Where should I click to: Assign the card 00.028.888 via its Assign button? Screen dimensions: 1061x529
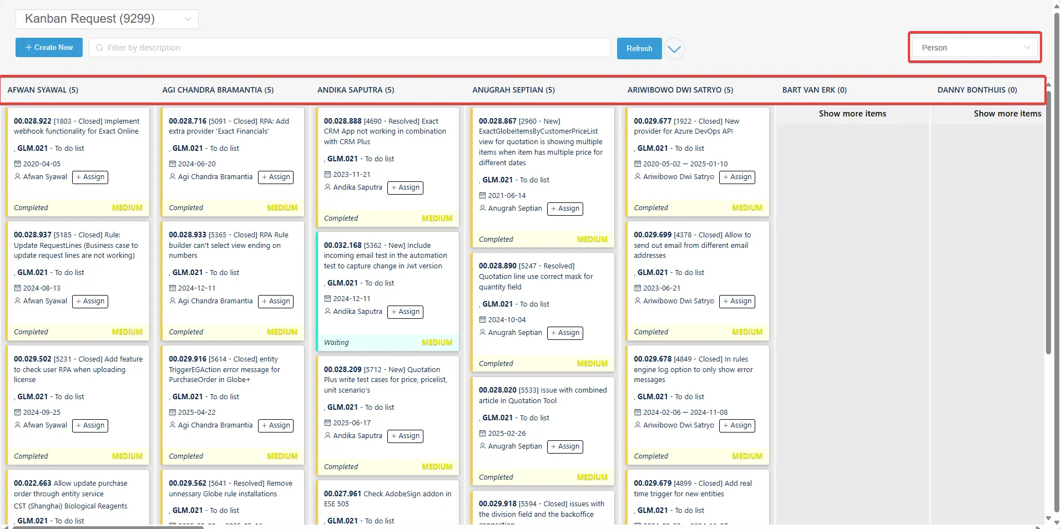(x=405, y=187)
